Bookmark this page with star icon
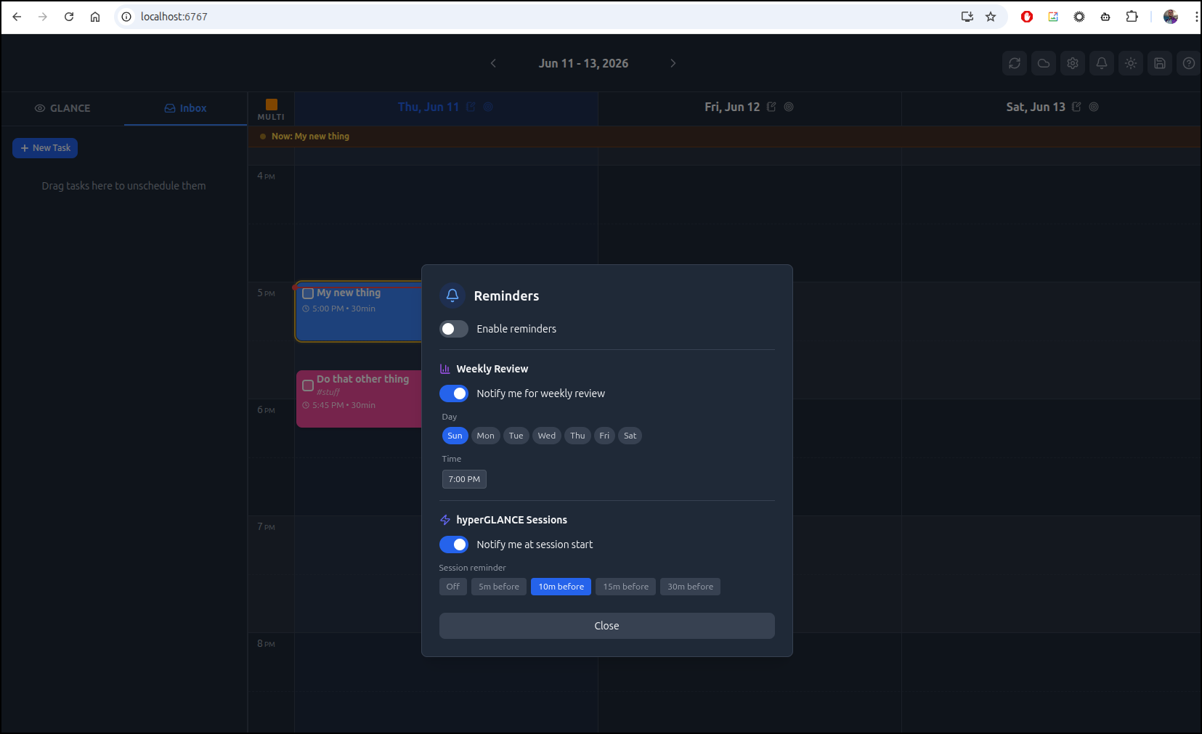Image resolution: width=1202 pixels, height=734 pixels. (x=991, y=17)
